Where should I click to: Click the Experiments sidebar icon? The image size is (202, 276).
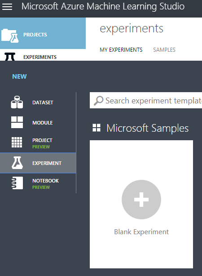[x=10, y=57]
